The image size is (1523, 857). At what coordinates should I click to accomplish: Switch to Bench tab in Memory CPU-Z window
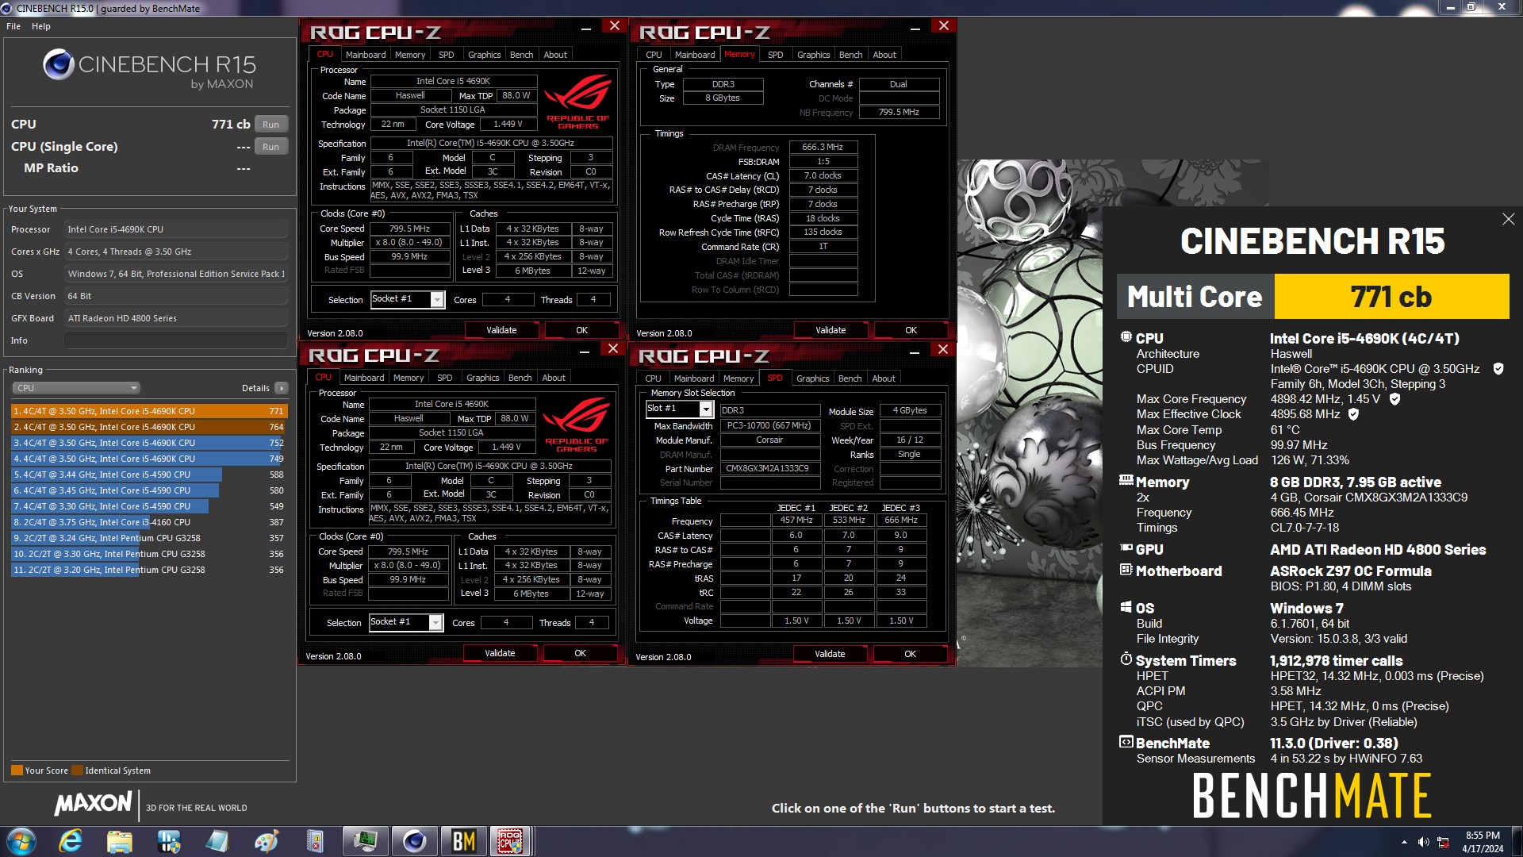(x=850, y=55)
